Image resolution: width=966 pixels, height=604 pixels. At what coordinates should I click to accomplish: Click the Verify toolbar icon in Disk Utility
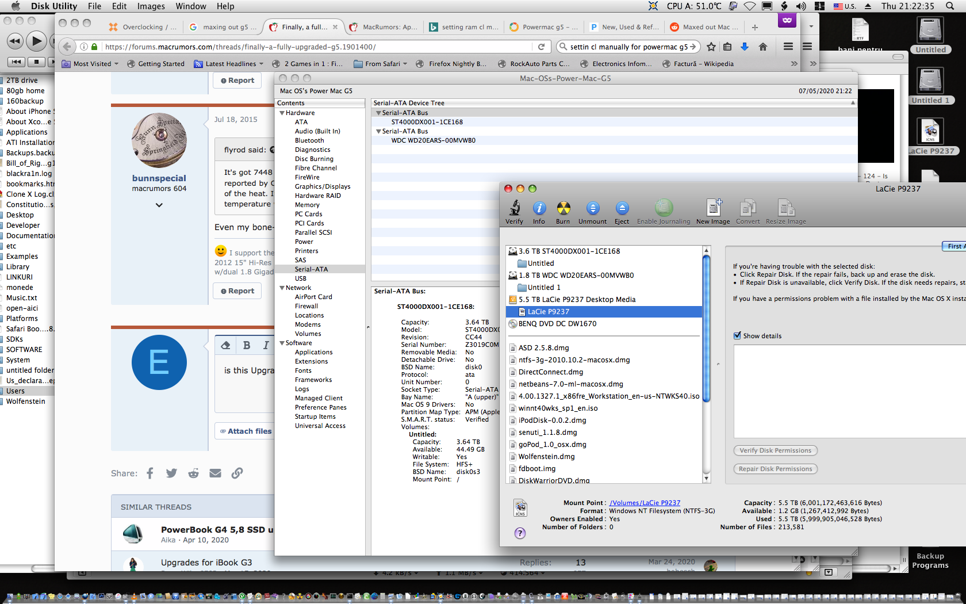pyautogui.click(x=514, y=212)
